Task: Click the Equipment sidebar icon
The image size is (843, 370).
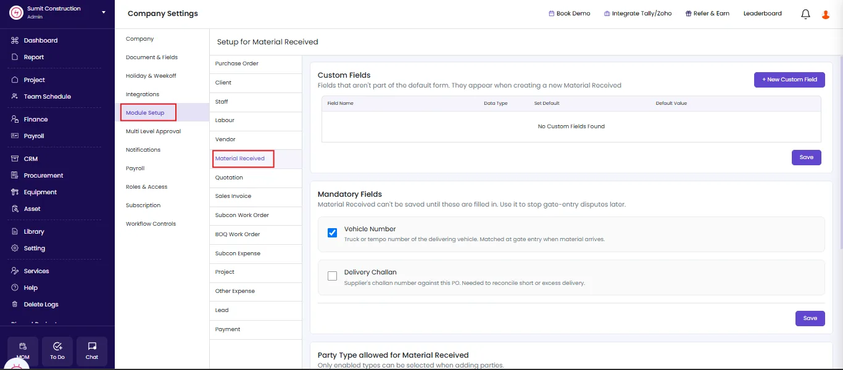Action: point(15,192)
